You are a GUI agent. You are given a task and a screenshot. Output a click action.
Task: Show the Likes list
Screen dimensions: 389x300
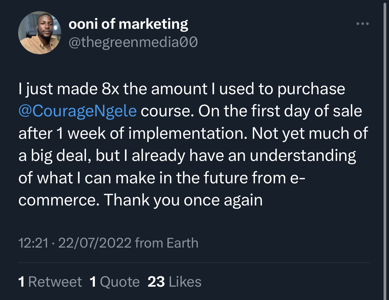tap(185, 282)
